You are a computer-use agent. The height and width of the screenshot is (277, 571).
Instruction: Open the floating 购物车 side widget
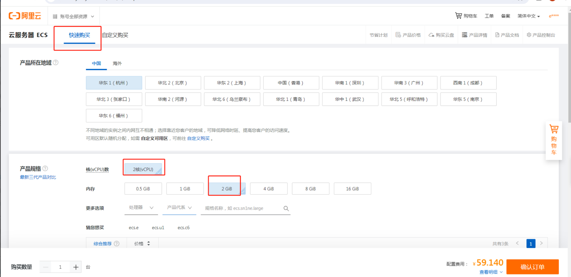(554, 140)
